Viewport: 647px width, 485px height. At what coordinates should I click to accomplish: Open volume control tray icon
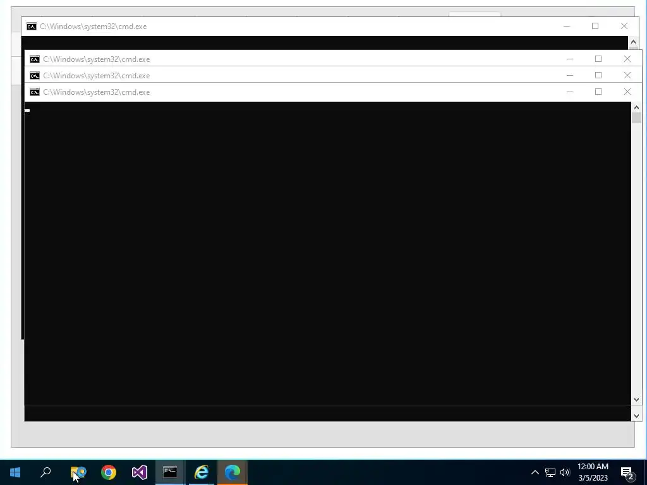tap(565, 472)
